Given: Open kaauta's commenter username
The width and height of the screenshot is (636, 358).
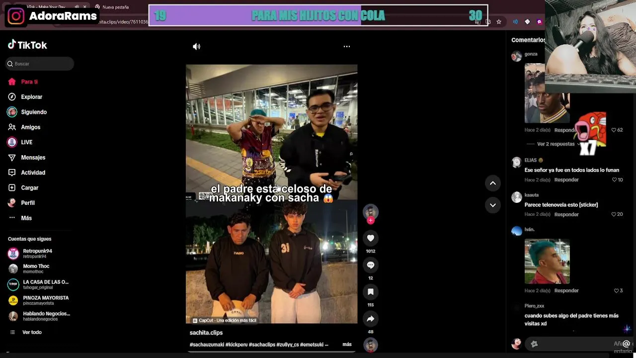Looking at the screenshot, I should pyautogui.click(x=532, y=195).
